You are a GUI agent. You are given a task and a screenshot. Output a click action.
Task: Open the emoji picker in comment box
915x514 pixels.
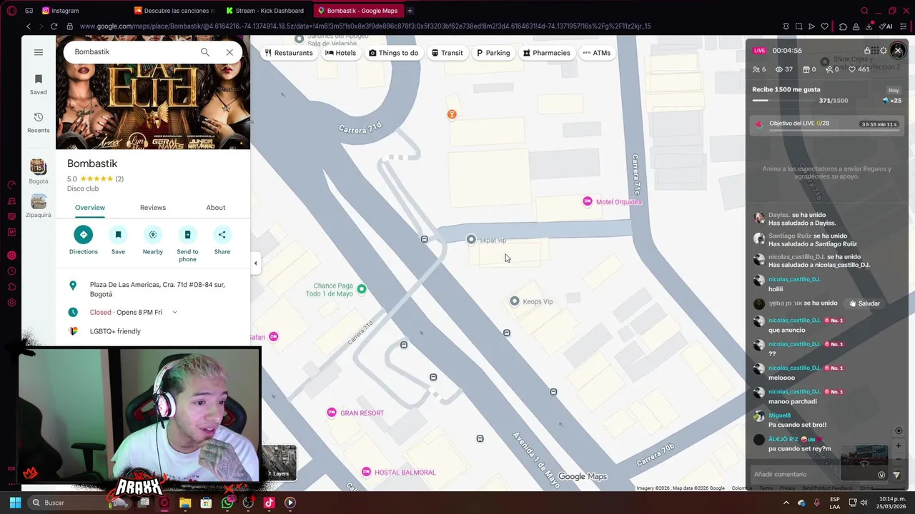coord(881,475)
